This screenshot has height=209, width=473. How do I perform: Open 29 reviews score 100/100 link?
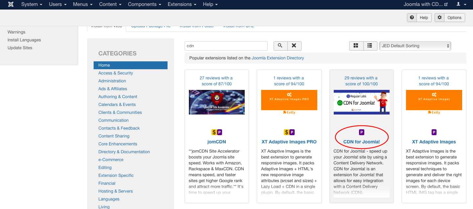[x=361, y=81]
